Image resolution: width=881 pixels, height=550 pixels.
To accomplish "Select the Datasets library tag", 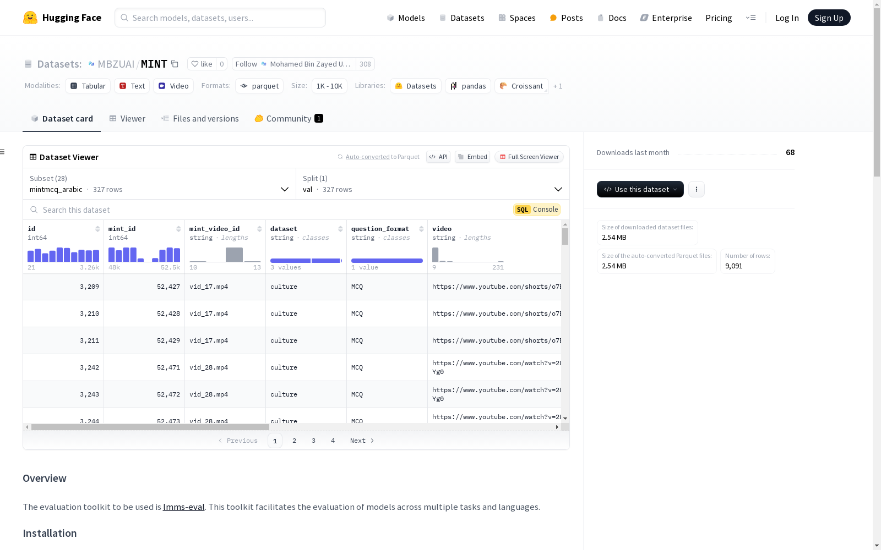I will pyautogui.click(x=416, y=86).
